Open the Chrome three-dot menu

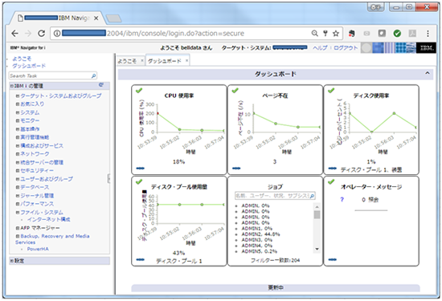point(428,34)
